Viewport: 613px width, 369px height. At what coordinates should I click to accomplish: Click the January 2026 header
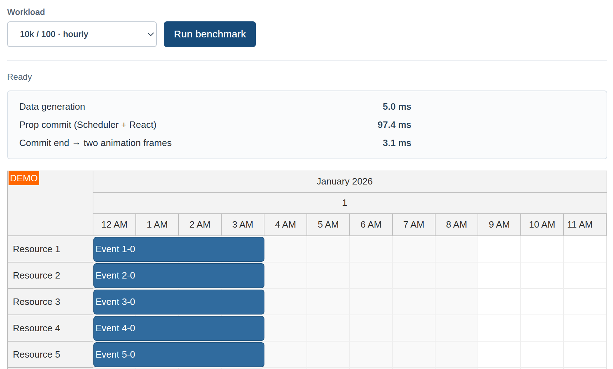pos(350,182)
